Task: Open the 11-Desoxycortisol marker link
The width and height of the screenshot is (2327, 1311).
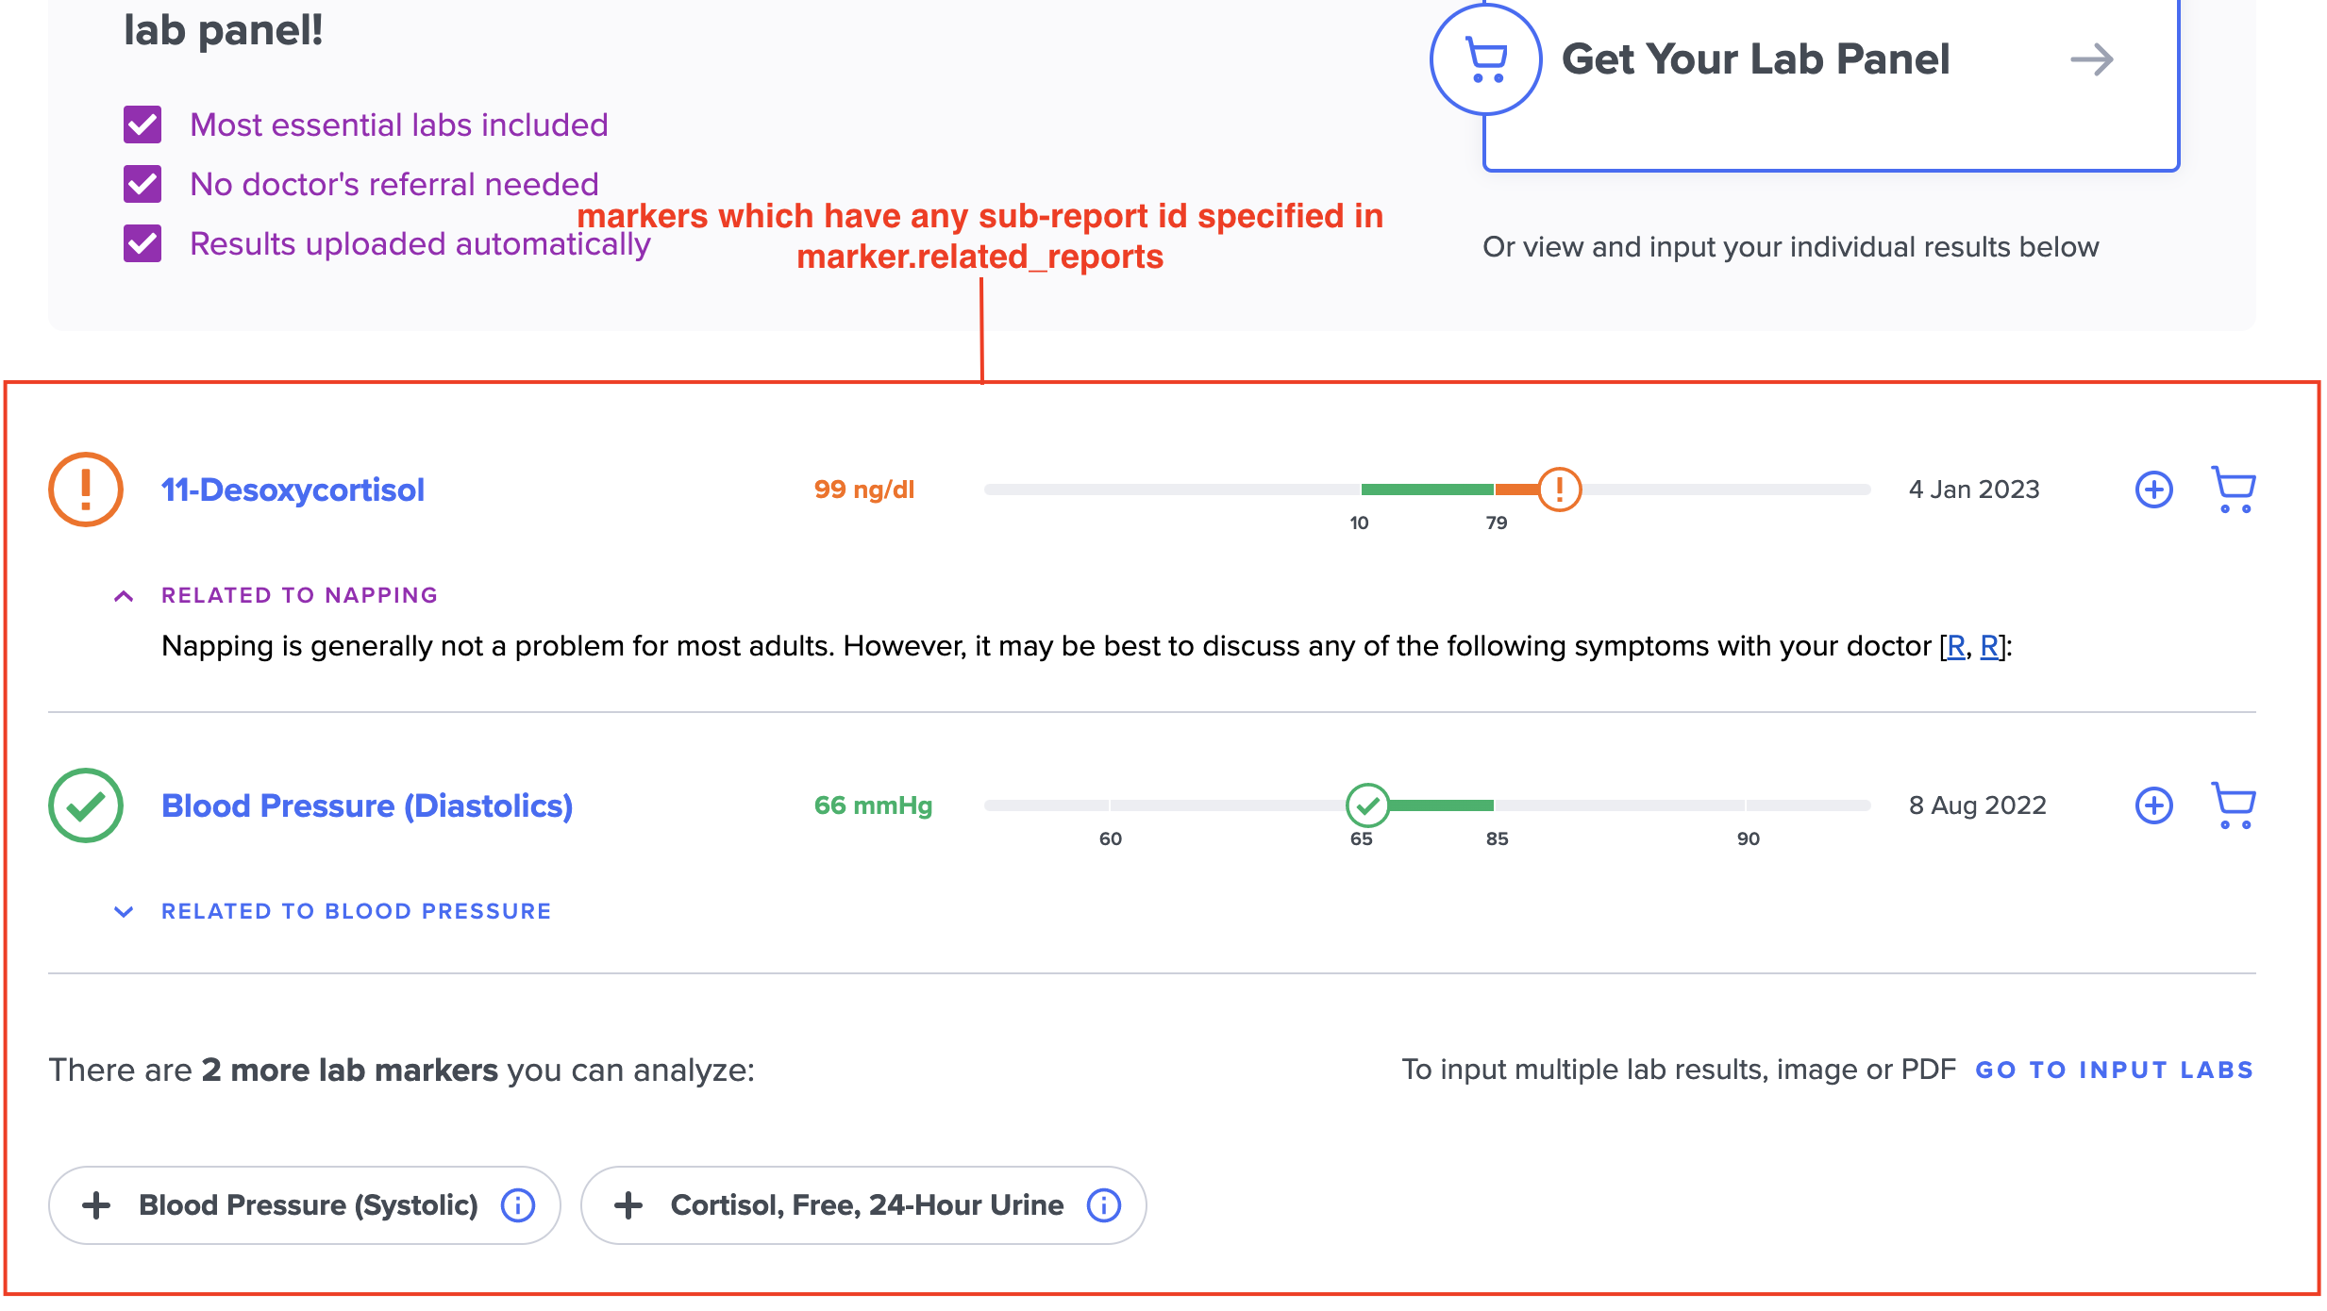Action: click(x=293, y=490)
